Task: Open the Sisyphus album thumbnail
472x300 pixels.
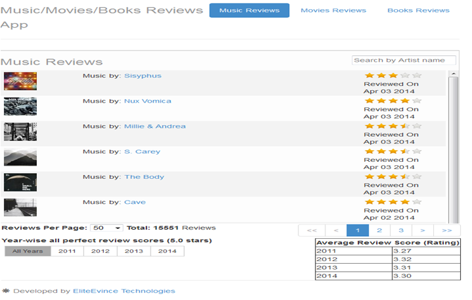Action: 20,81
